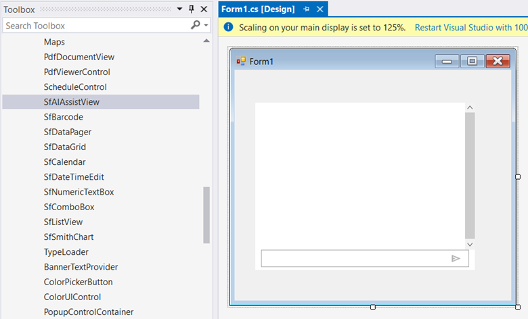Click the Form1 red close button
This screenshot has height=319, width=528.
pyautogui.click(x=498, y=62)
